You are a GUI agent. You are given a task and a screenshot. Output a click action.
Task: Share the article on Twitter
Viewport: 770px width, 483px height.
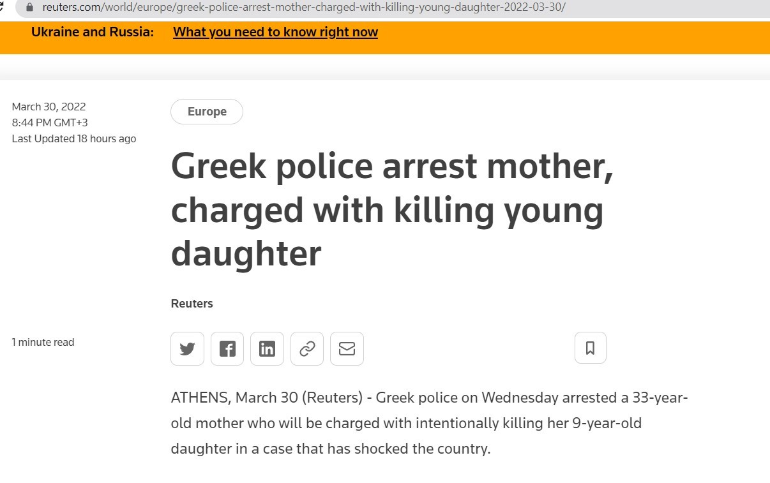pos(187,348)
